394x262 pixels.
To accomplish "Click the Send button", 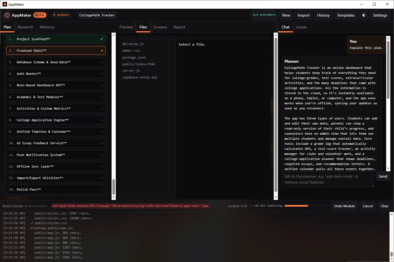I will (383, 176).
